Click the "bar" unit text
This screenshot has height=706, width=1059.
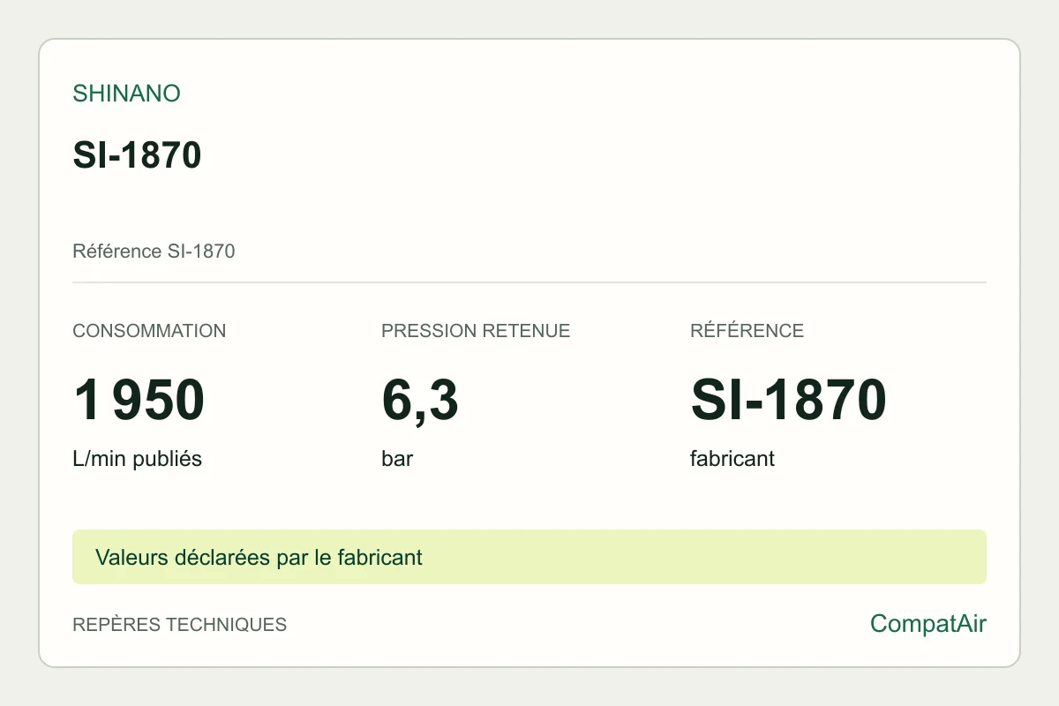coord(397,459)
